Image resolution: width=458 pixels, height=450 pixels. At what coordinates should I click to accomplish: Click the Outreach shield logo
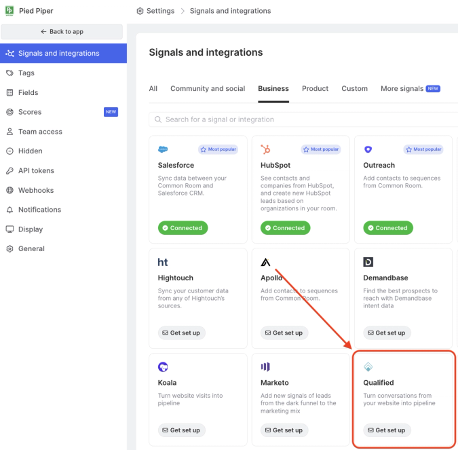point(368,149)
